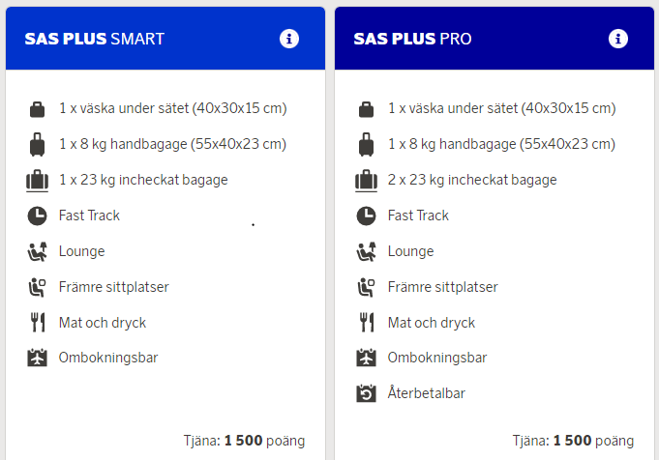Screen dimensions: 659x460
Task: Open info for SAS Plus Smart
Action: coord(288,39)
